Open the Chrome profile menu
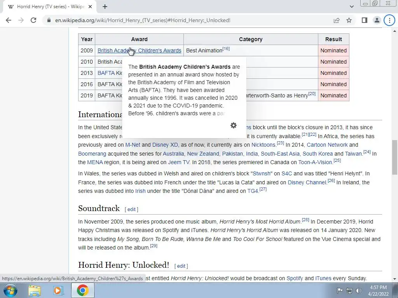Screen dimensions: 398x298 [x=377, y=20]
